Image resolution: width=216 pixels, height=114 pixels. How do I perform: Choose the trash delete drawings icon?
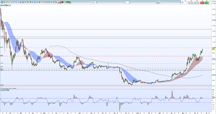(x=28, y=2)
